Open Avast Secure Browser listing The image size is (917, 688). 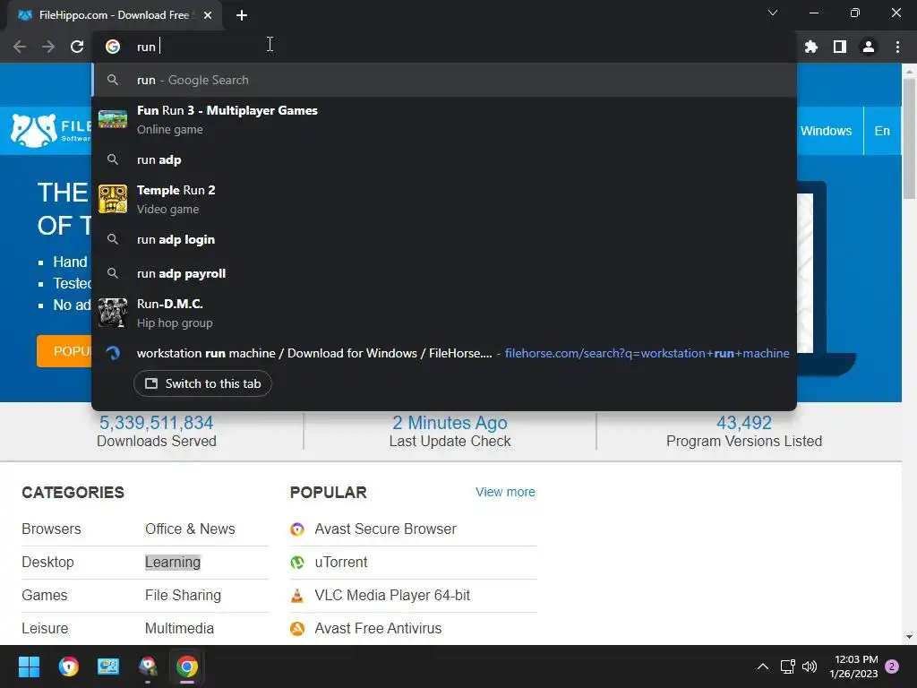click(385, 529)
